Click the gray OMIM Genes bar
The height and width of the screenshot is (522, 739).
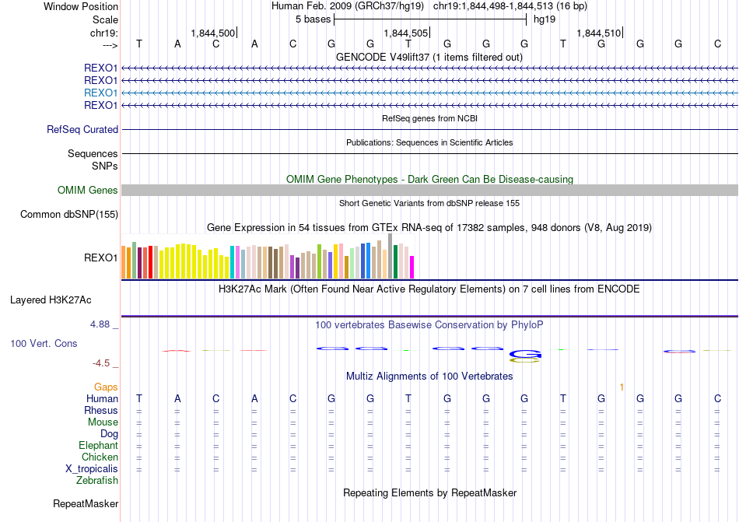tap(429, 191)
